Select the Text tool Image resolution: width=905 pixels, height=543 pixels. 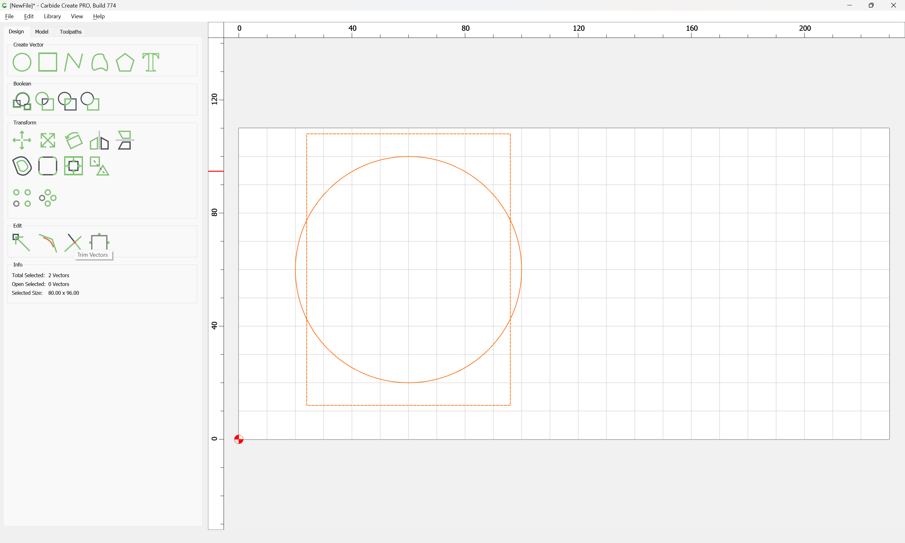151,62
